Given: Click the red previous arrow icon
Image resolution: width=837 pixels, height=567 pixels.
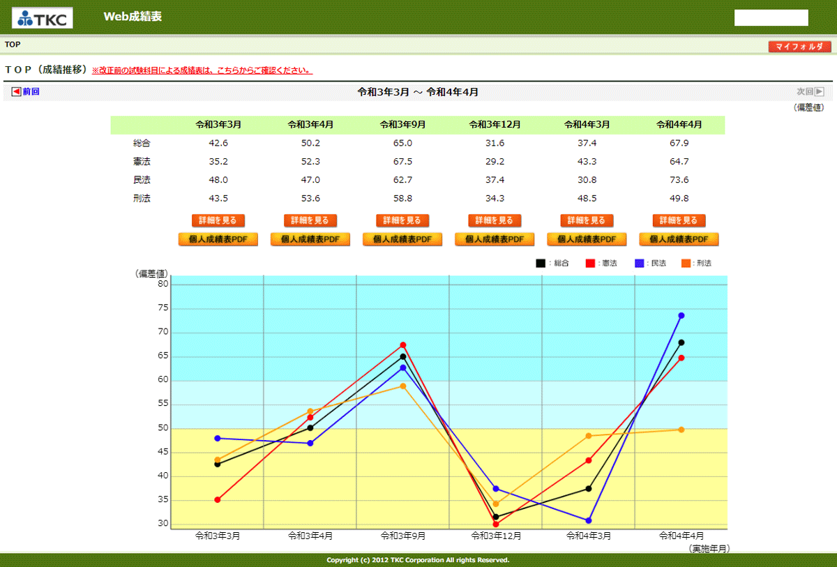Looking at the screenshot, I should 16,91.
